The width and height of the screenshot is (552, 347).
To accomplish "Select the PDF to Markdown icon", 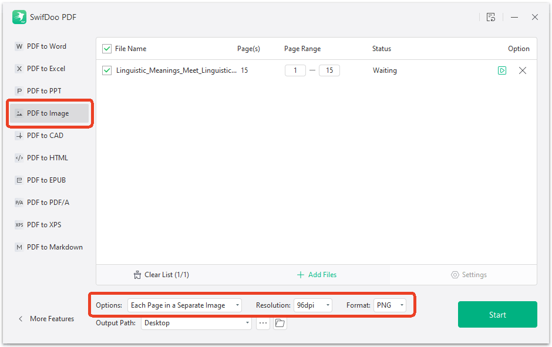I will 19,247.
